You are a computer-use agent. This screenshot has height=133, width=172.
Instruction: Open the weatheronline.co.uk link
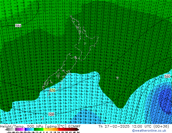point(149,131)
